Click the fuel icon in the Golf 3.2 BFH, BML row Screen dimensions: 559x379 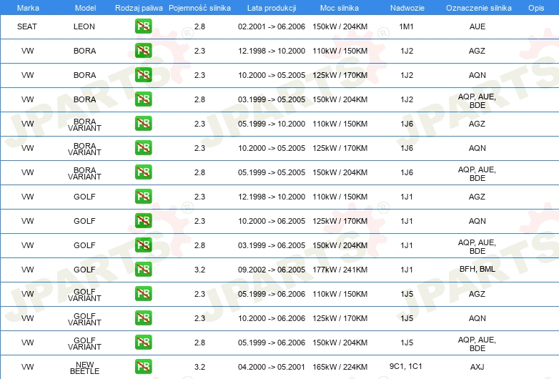[x=143, y=269]
